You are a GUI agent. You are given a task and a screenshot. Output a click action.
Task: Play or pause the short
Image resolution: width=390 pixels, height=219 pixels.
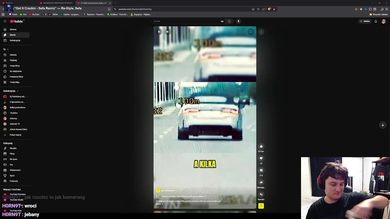coord(159,32)
